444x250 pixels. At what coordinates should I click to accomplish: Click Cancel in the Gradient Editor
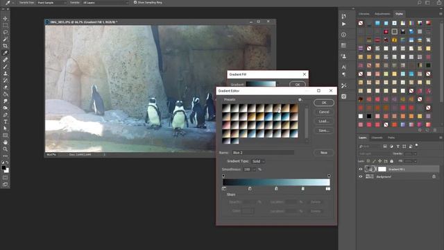(x=324, y=112)
